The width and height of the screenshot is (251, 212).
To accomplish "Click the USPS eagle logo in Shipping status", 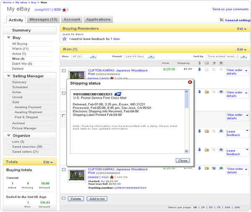I will tap(118, 94).
